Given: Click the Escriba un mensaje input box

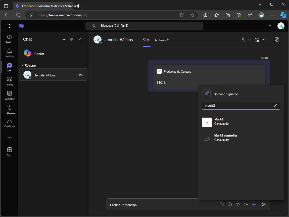Looking at the screenshot, I should coord(161,205).
